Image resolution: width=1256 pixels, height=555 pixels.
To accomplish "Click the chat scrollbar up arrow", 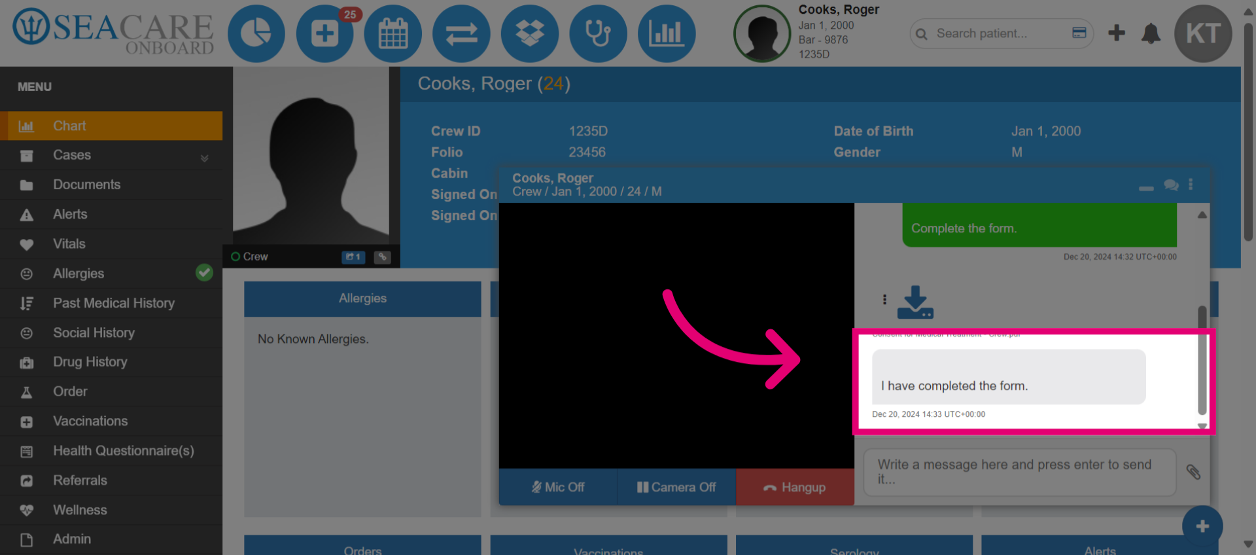I will coord(1202,215).
